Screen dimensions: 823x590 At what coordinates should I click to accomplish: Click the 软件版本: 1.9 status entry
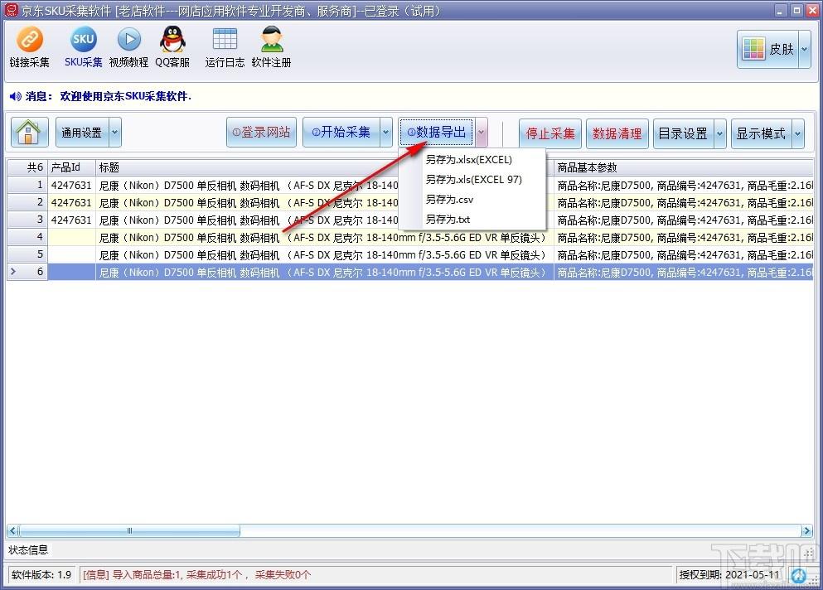pyautogui.click(x=41, y=574)
